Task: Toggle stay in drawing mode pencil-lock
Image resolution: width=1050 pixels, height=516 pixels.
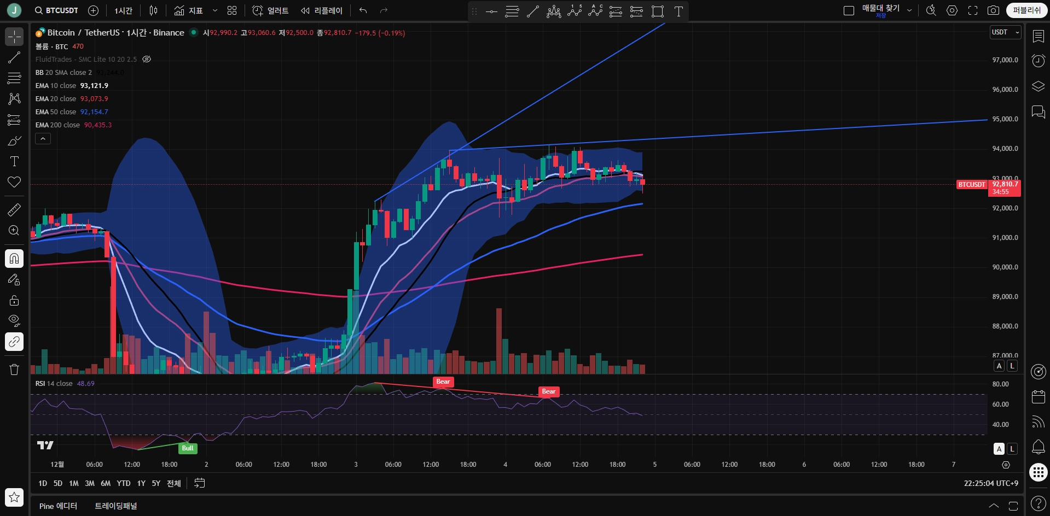Action: (14, 279)
